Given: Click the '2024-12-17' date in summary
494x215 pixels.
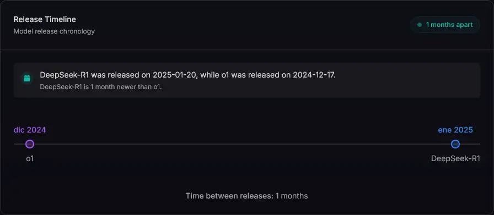Looking at the screenshot, I should pos(313,75).
